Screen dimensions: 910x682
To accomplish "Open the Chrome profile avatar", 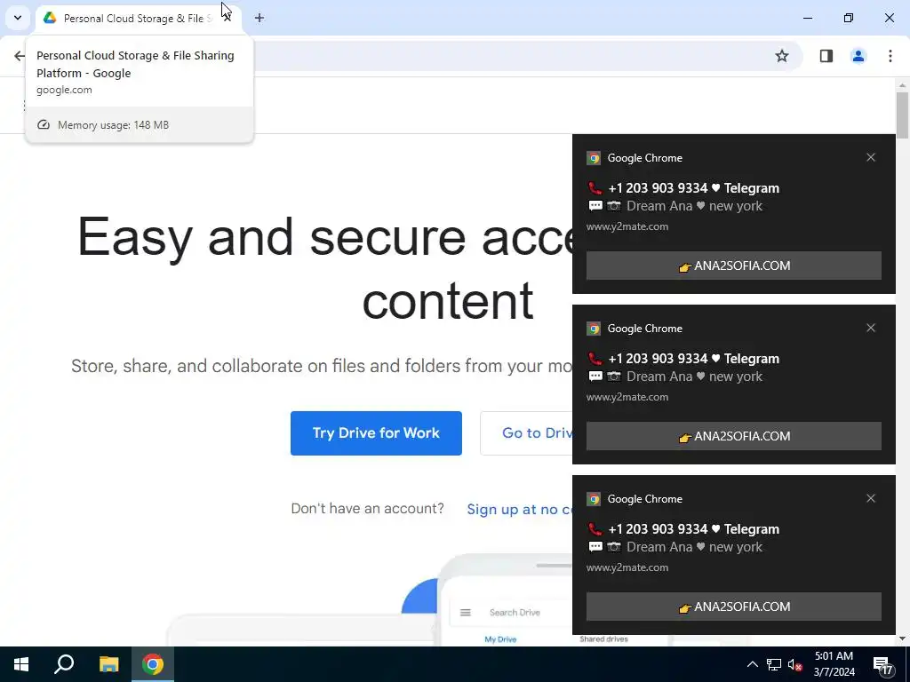I will click(x=858, y=56).
